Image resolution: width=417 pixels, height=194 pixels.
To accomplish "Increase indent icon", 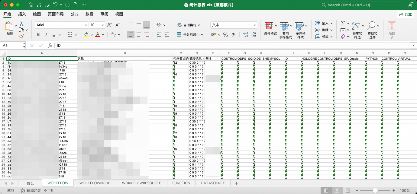I will 167,35.
